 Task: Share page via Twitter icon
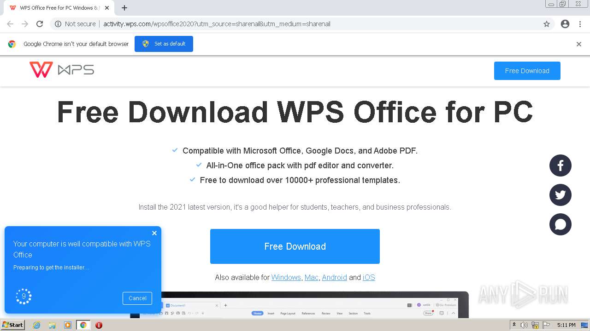[560, 195]
